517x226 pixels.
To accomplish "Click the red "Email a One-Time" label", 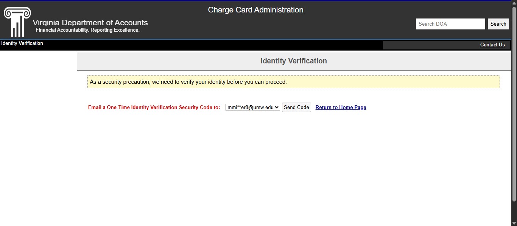I will pyautogui.click(x=154, y=108).
